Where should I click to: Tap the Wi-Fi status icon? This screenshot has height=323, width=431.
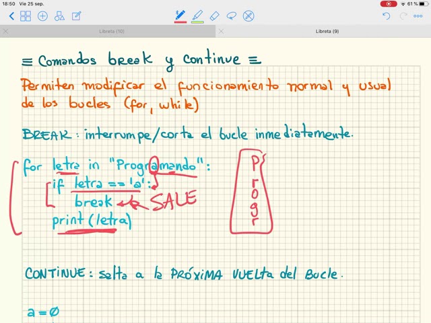pyautogui.click(x=403, y=4)
